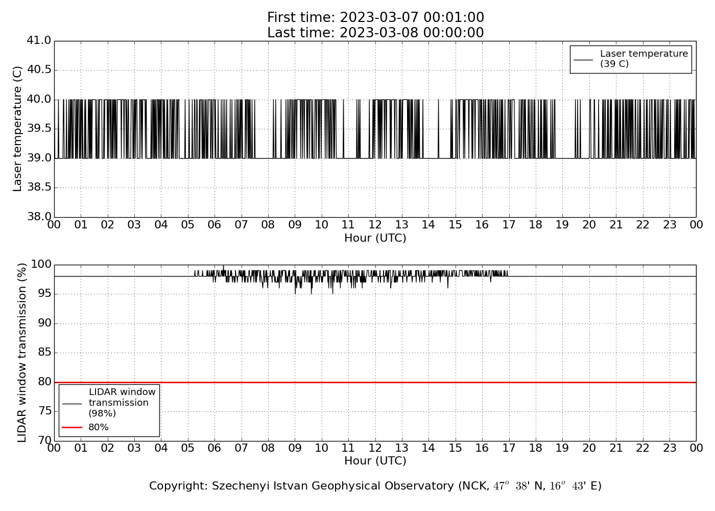Click the "75" tick on transmission axis

pos(45,411)
